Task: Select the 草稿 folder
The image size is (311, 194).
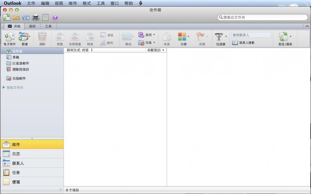Action: (32, 57)
